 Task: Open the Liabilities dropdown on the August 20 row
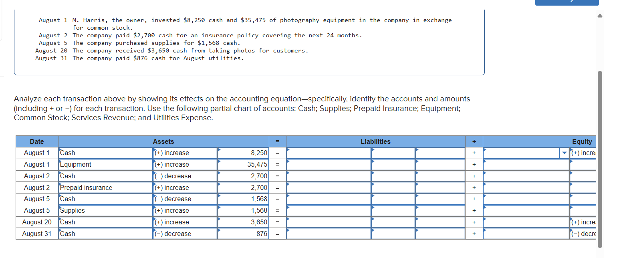(329, 222)
